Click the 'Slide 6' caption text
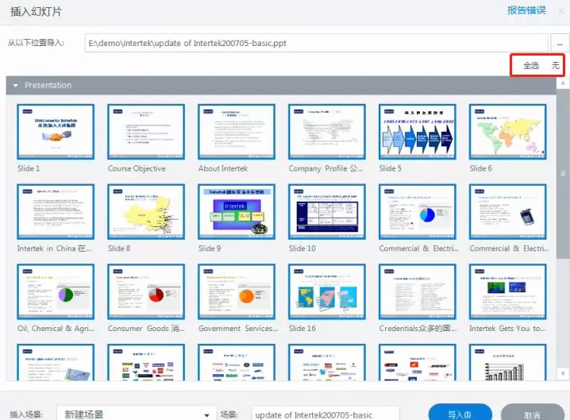 (x=480, y=169)
